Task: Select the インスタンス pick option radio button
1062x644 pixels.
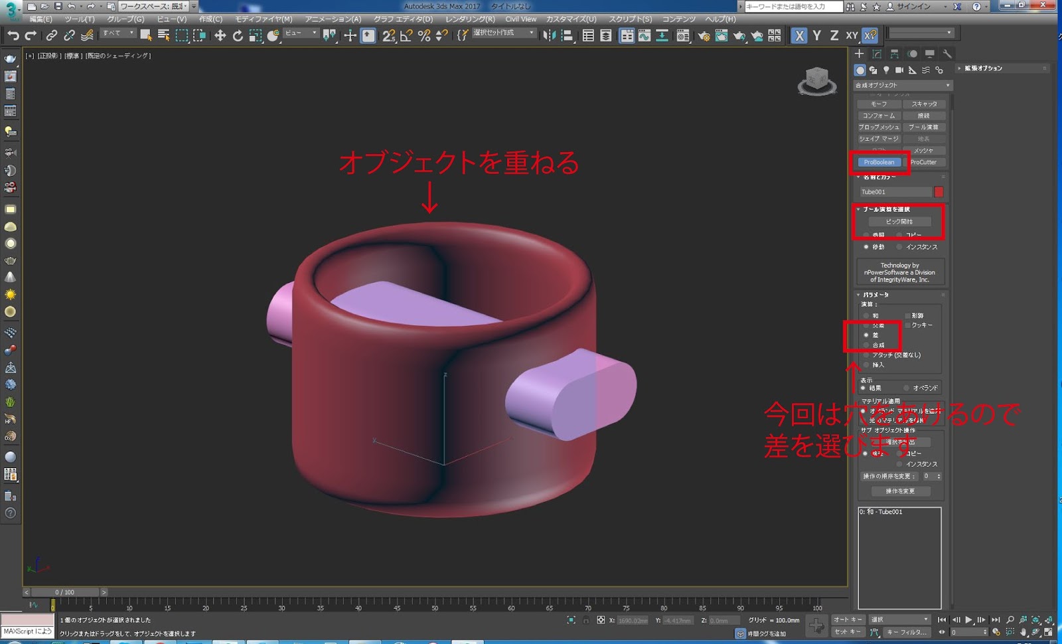Action: pos(899,247)
